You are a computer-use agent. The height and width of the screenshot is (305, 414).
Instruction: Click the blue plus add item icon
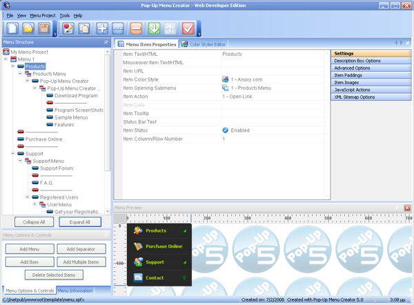click(102, 28)
